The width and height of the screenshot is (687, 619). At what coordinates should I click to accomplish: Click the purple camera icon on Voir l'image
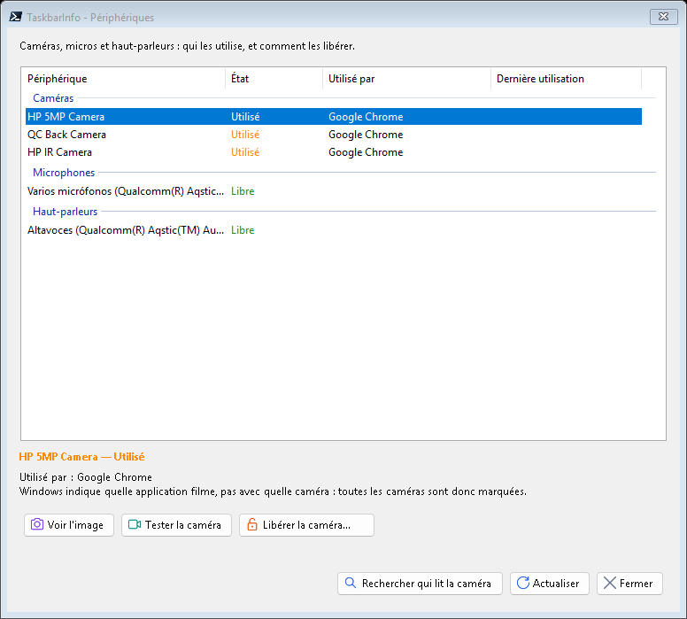[37, 524]
